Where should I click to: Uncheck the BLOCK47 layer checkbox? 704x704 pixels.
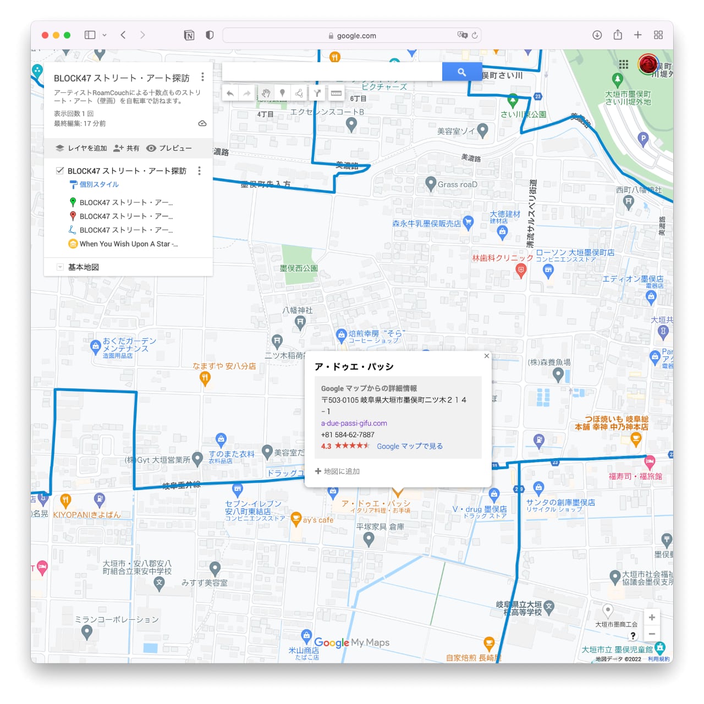pos(60,170)
